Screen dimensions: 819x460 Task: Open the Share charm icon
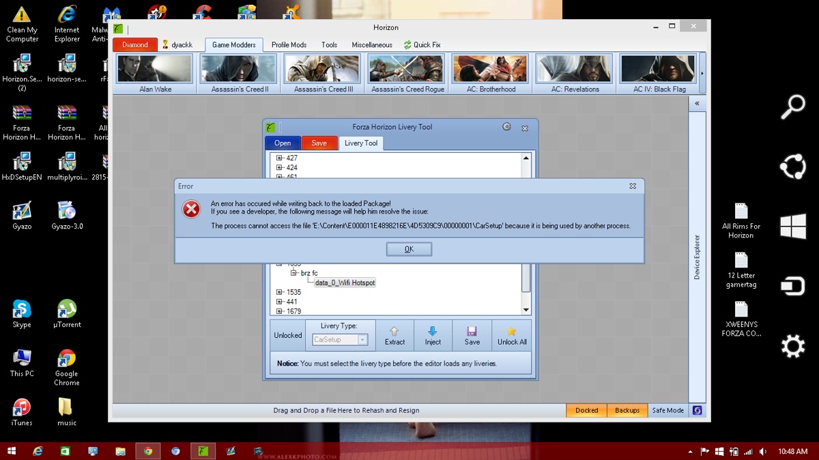[793, 167]
